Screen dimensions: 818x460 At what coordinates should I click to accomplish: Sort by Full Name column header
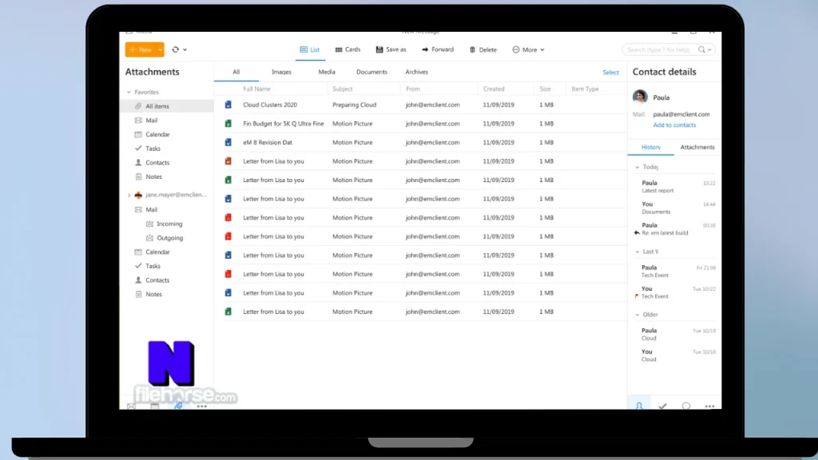click(256, 89)
